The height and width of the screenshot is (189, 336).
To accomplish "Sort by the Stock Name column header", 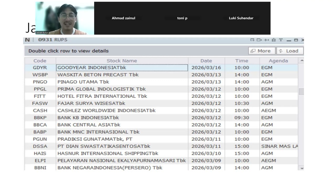I will tap(122, 61).
